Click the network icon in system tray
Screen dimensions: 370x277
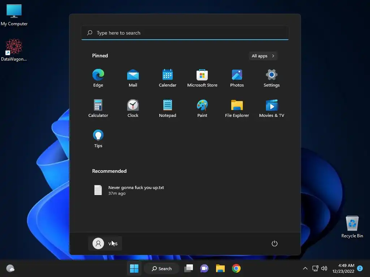tap(315, 268)
